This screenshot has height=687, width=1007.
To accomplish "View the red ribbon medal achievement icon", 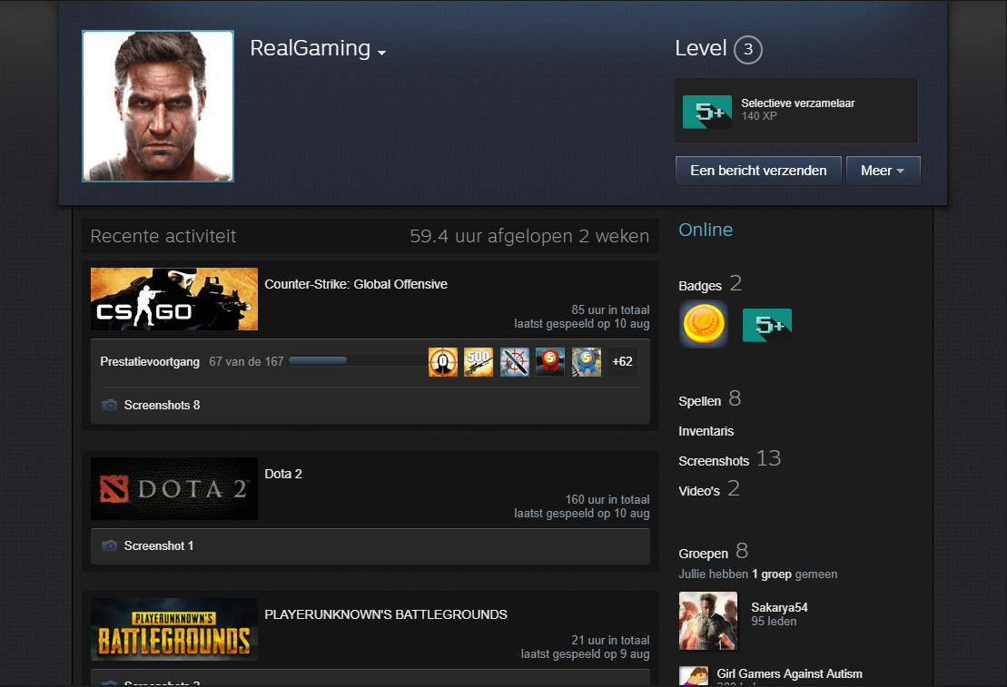I will tap(550, 362).
